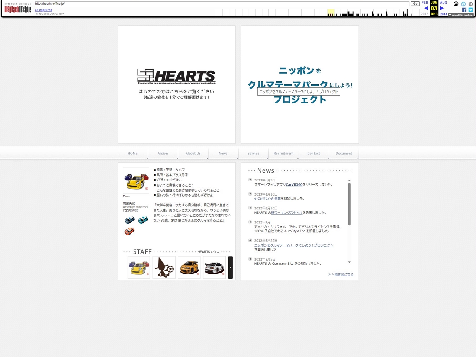The height and width of the screenshot is (357, 476).
Task: Select the witch silhouette staff thumbnail
Action: click(164, 267)
